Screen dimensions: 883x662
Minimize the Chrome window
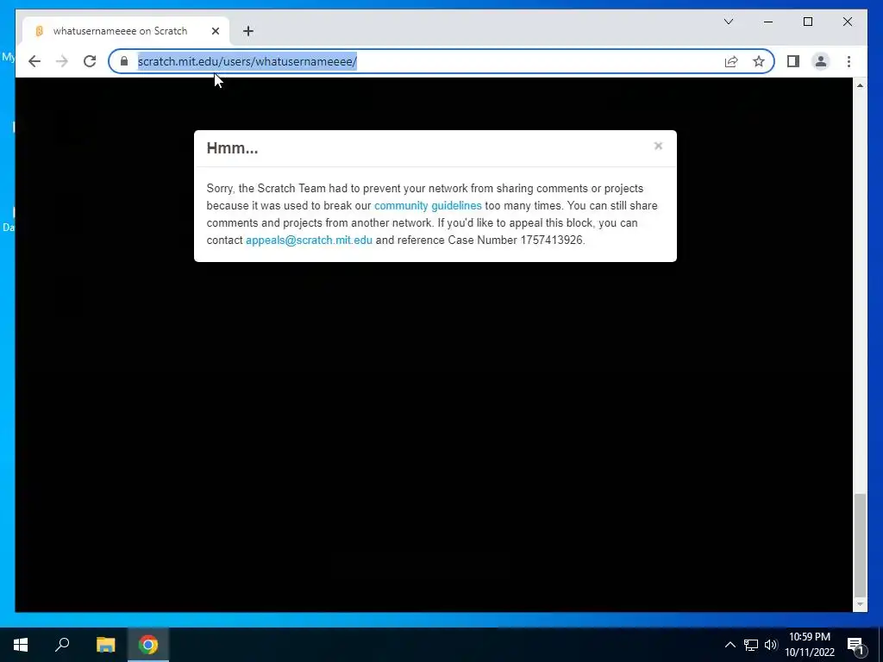click(x=768, y=22)
